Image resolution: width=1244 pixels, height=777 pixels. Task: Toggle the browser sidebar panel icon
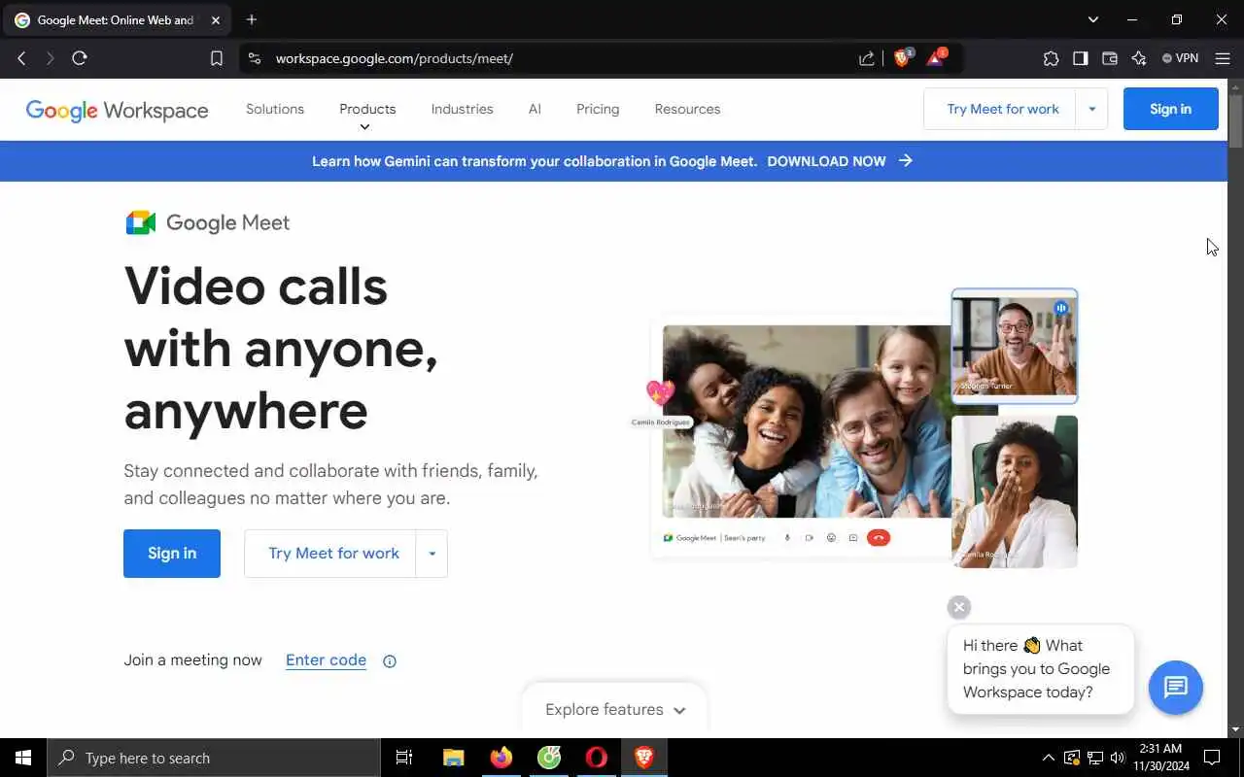pyautogui.click(x=1080, y=58)
